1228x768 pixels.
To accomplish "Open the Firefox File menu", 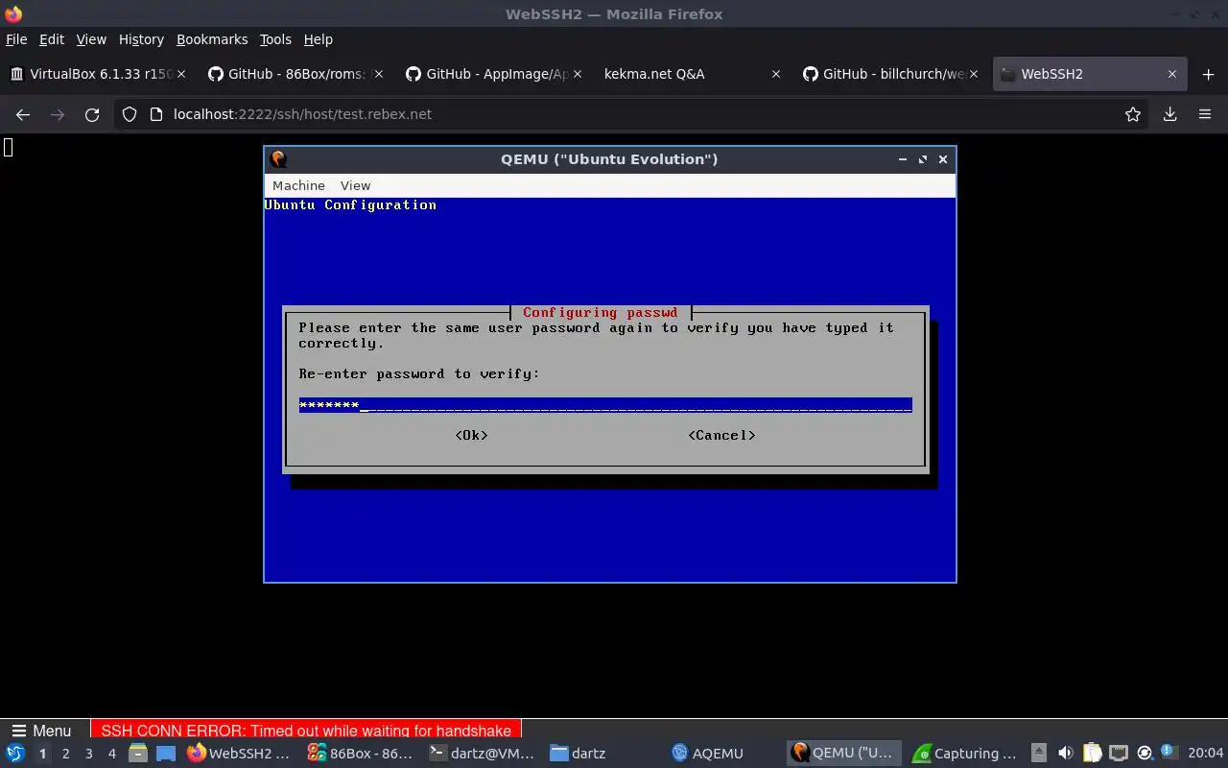I will pos(16,39).
